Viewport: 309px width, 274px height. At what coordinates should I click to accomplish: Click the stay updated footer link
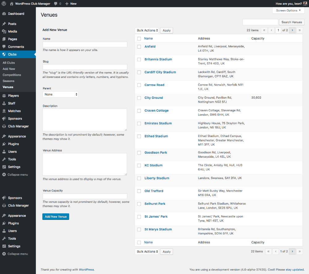(x=294, y=269)
